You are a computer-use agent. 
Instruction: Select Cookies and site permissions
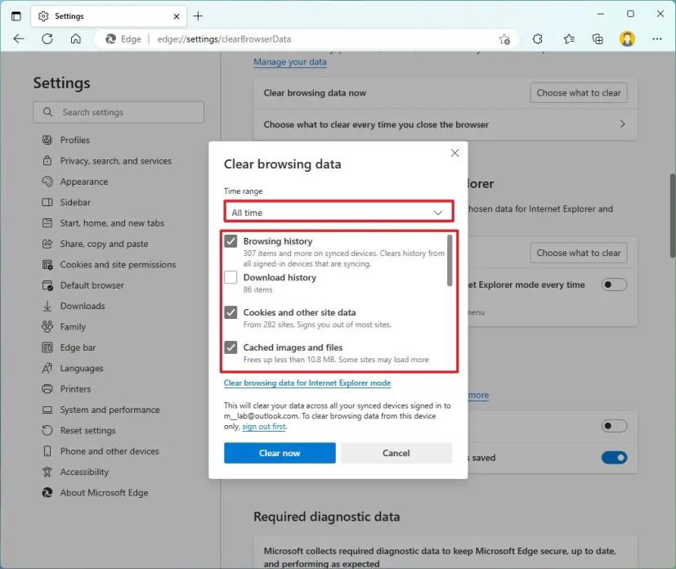point(118,265)
